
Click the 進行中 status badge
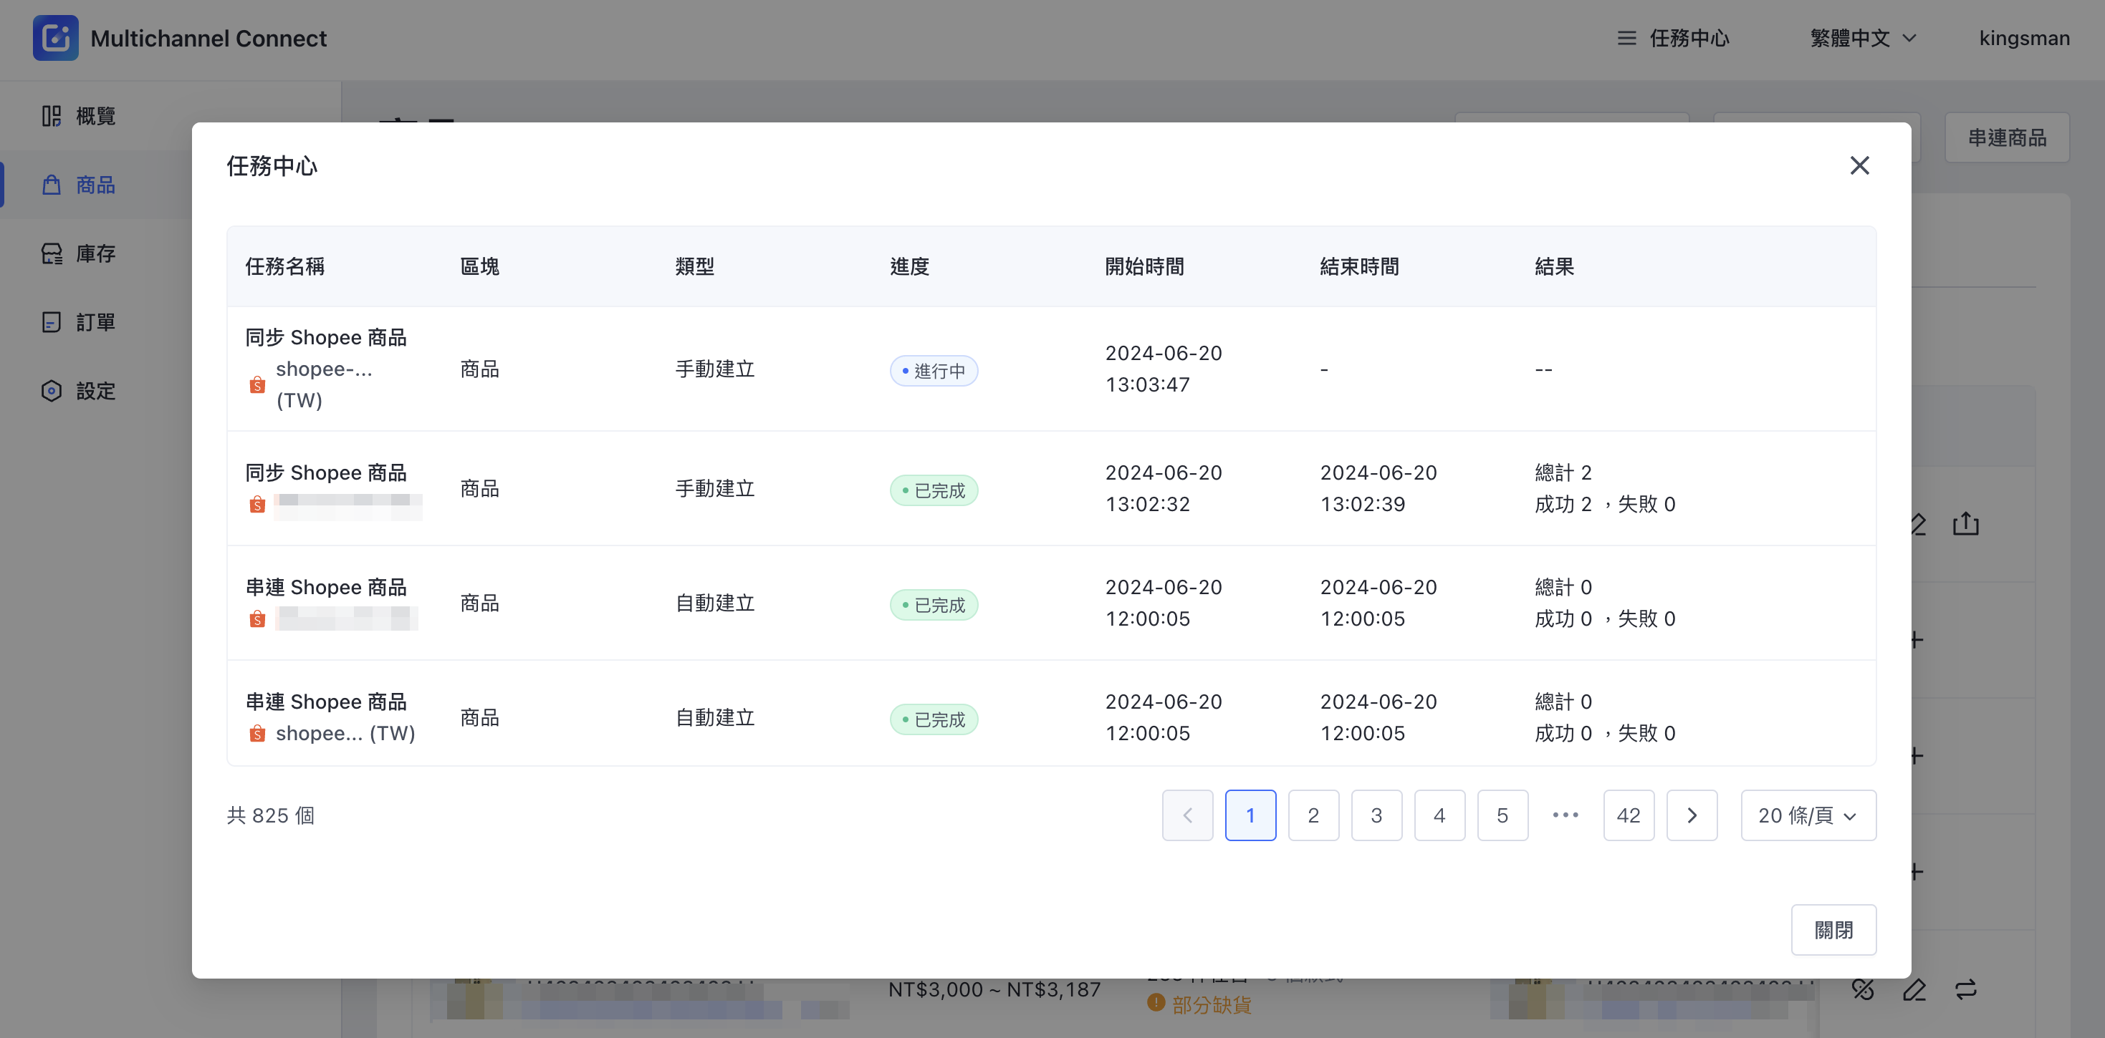[933, 371]
